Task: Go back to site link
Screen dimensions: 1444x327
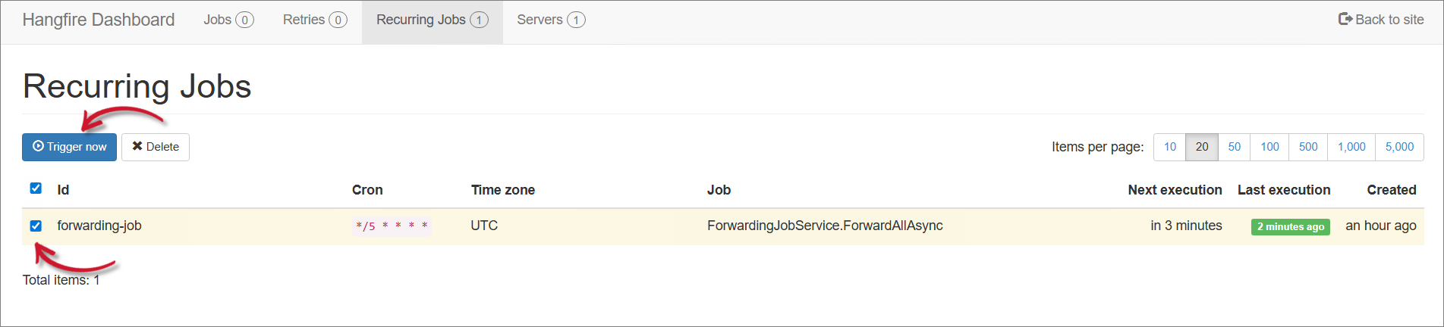Action: pos(1381,20)
